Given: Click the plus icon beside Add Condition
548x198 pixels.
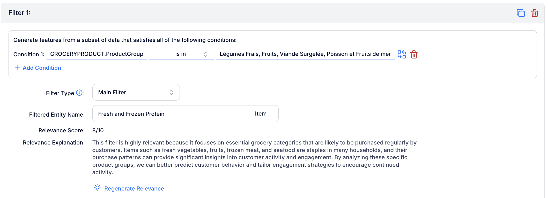Looking at the screenshot, I should [17, 68].
